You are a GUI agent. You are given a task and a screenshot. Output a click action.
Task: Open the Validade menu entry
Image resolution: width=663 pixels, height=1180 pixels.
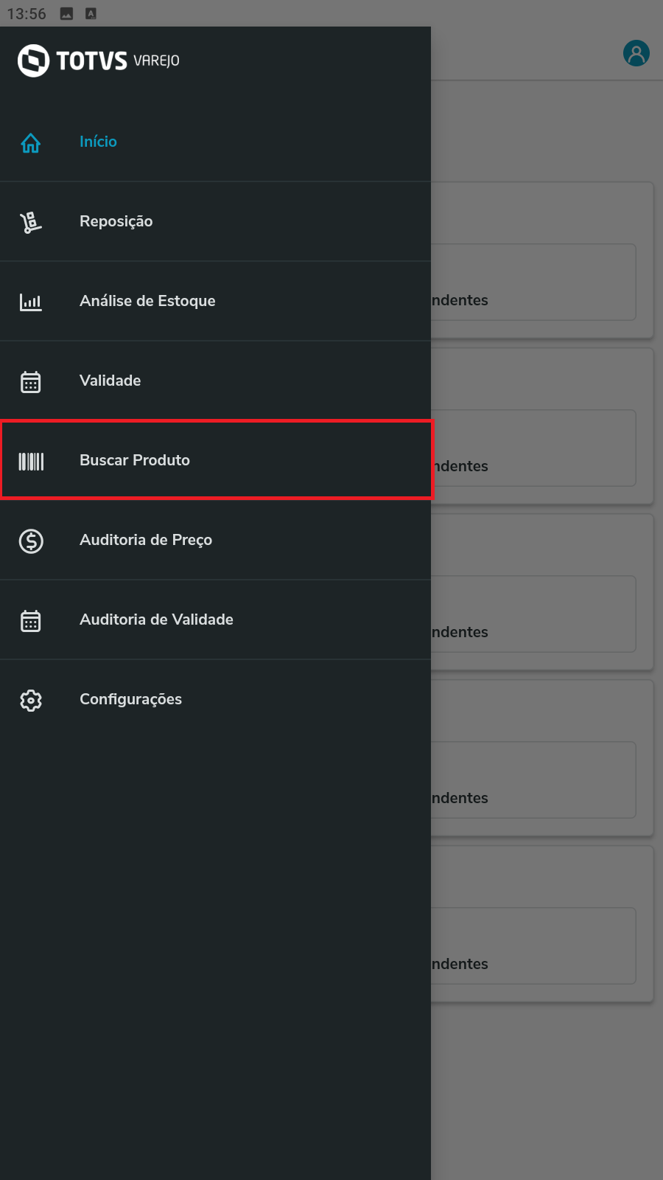click(x=110, y=381)
